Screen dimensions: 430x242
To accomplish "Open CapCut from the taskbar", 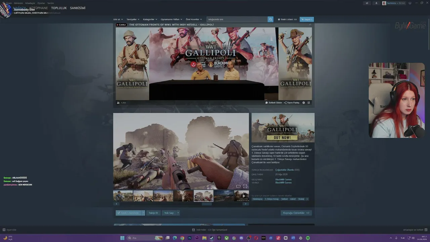I will (286, 238).
